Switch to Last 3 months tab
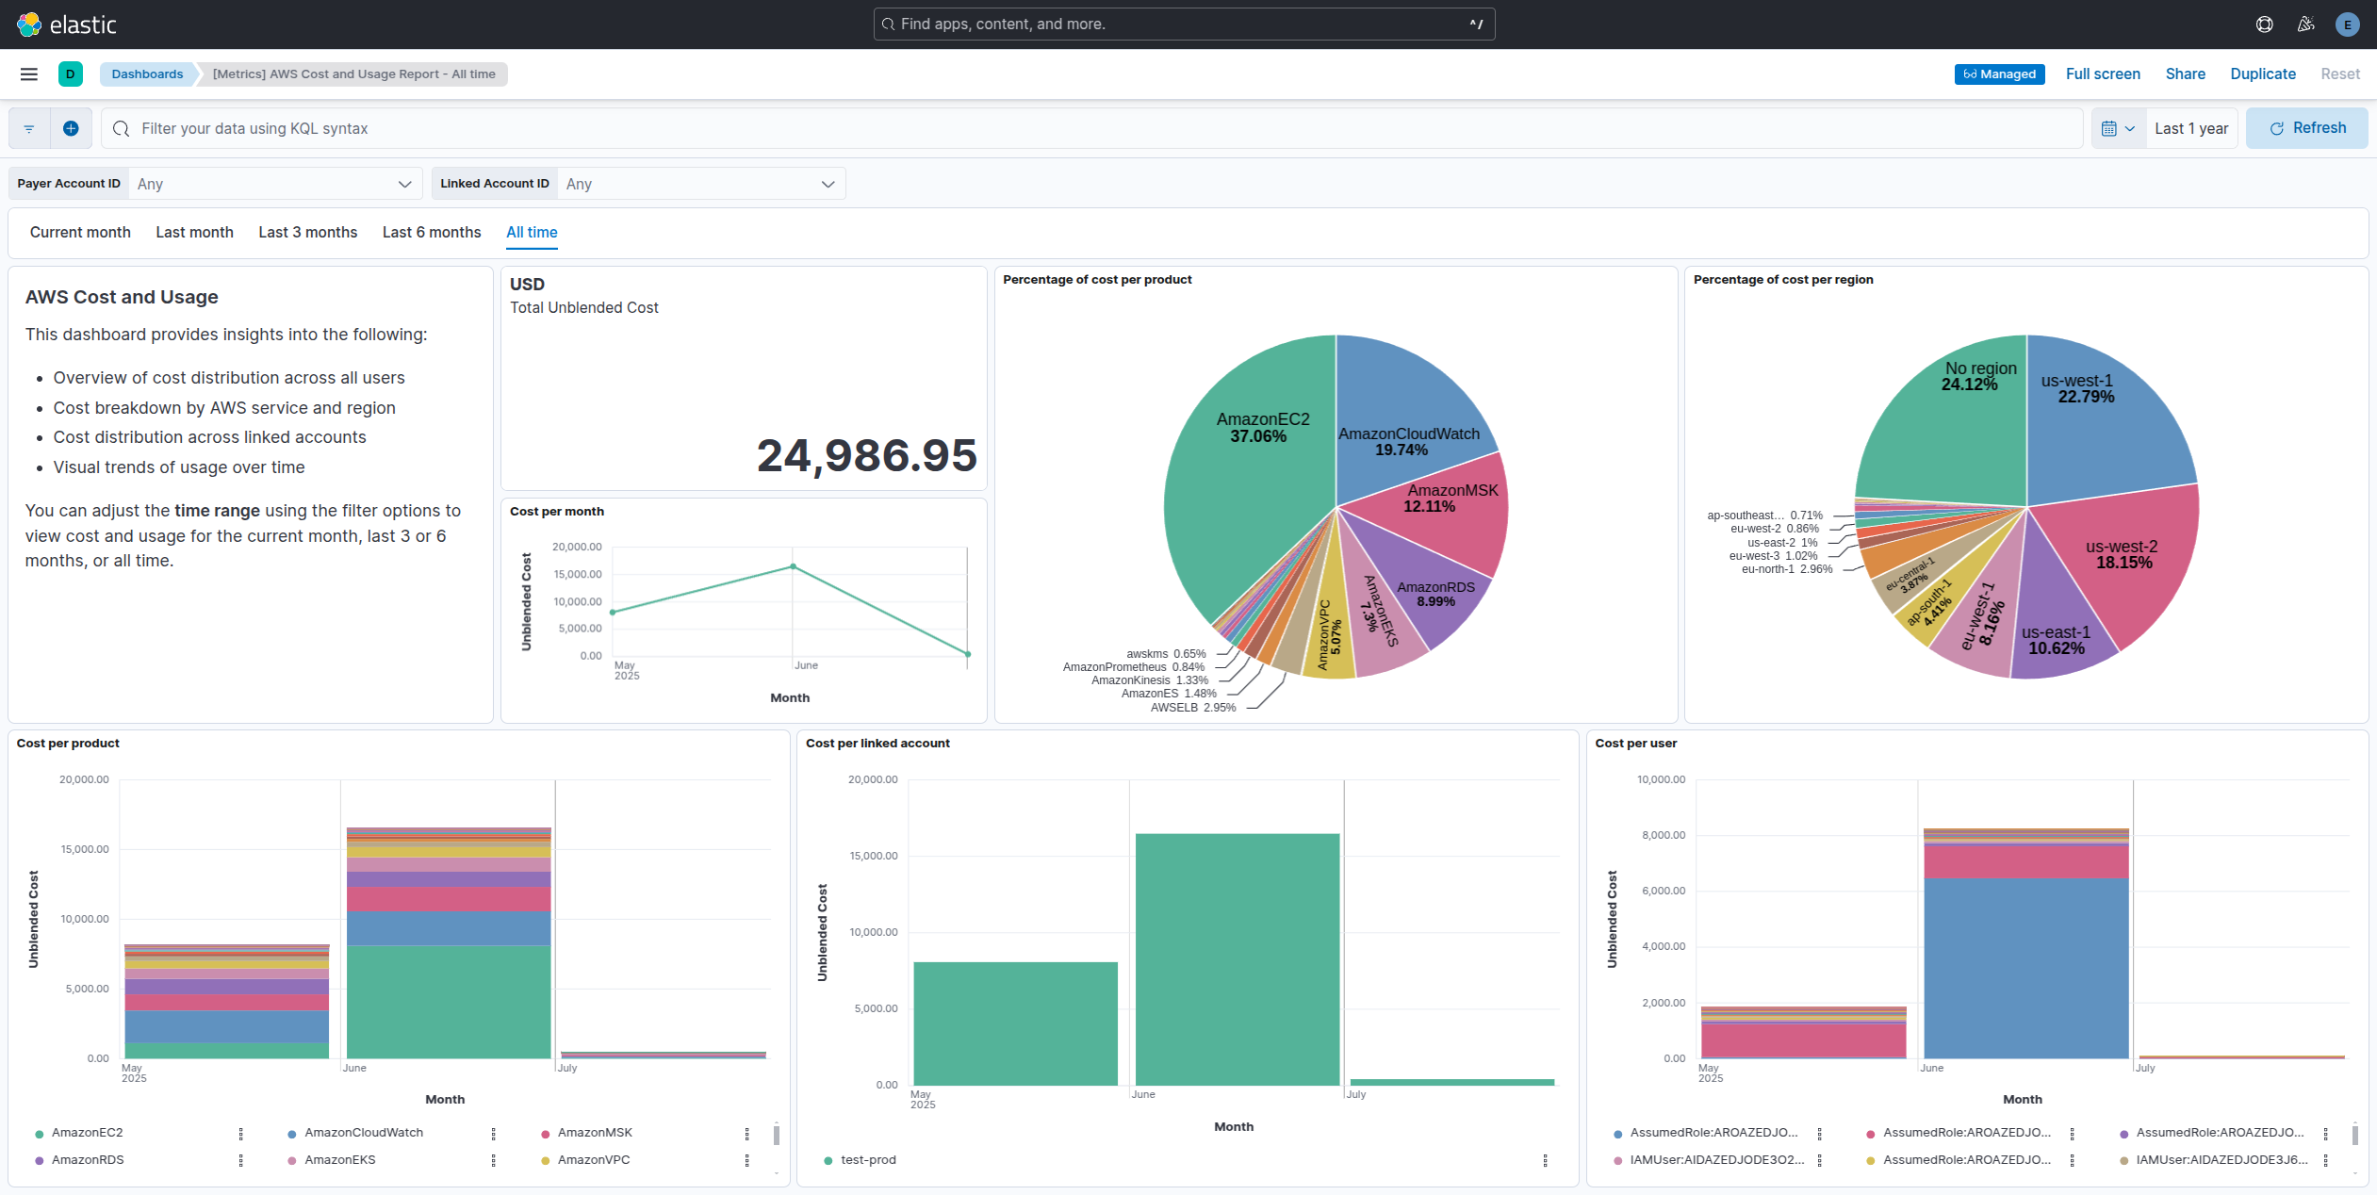Screen dimensions: 2377x1195 [307, 232]
